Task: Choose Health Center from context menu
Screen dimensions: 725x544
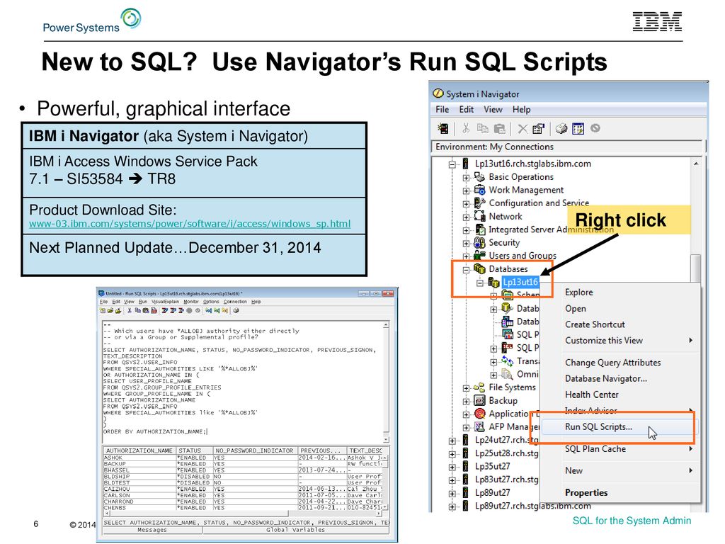Action: coord(620,395)
